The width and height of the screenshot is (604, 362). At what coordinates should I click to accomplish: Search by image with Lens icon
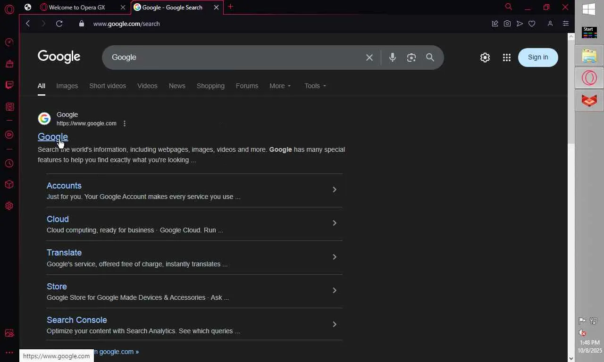click(x=411, y=58)
